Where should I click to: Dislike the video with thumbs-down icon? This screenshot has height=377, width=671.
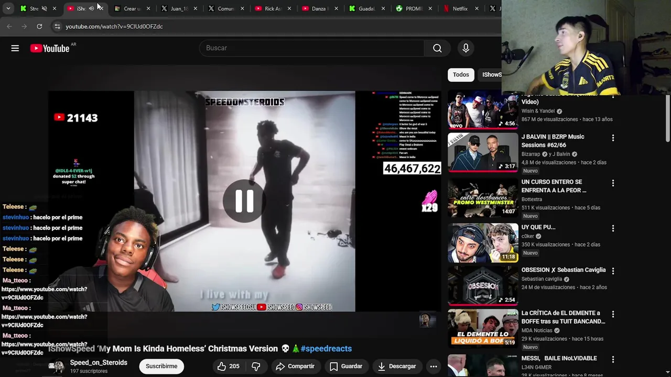pyautogui.click(x=256, y=366)
